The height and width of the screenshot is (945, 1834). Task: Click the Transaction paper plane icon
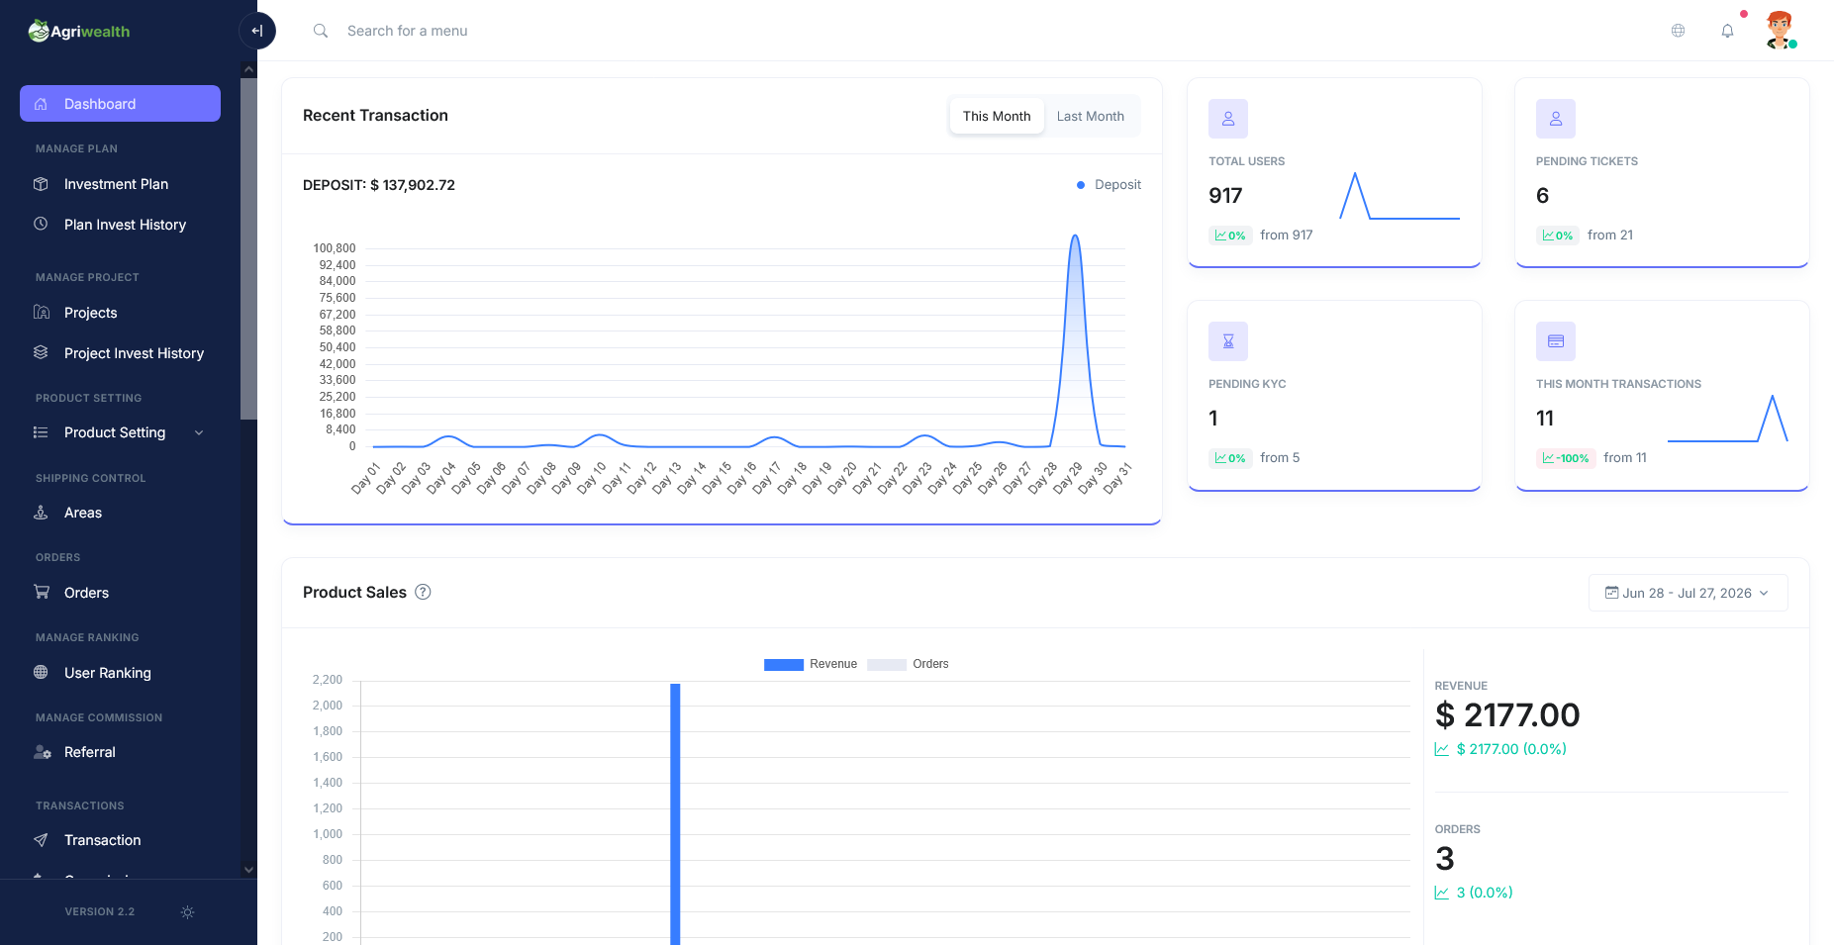(41, 840)
